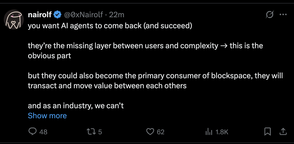294x144 pixels.
Task: Open the view analytics bar-chart icon
Action: tap(209, 132)
